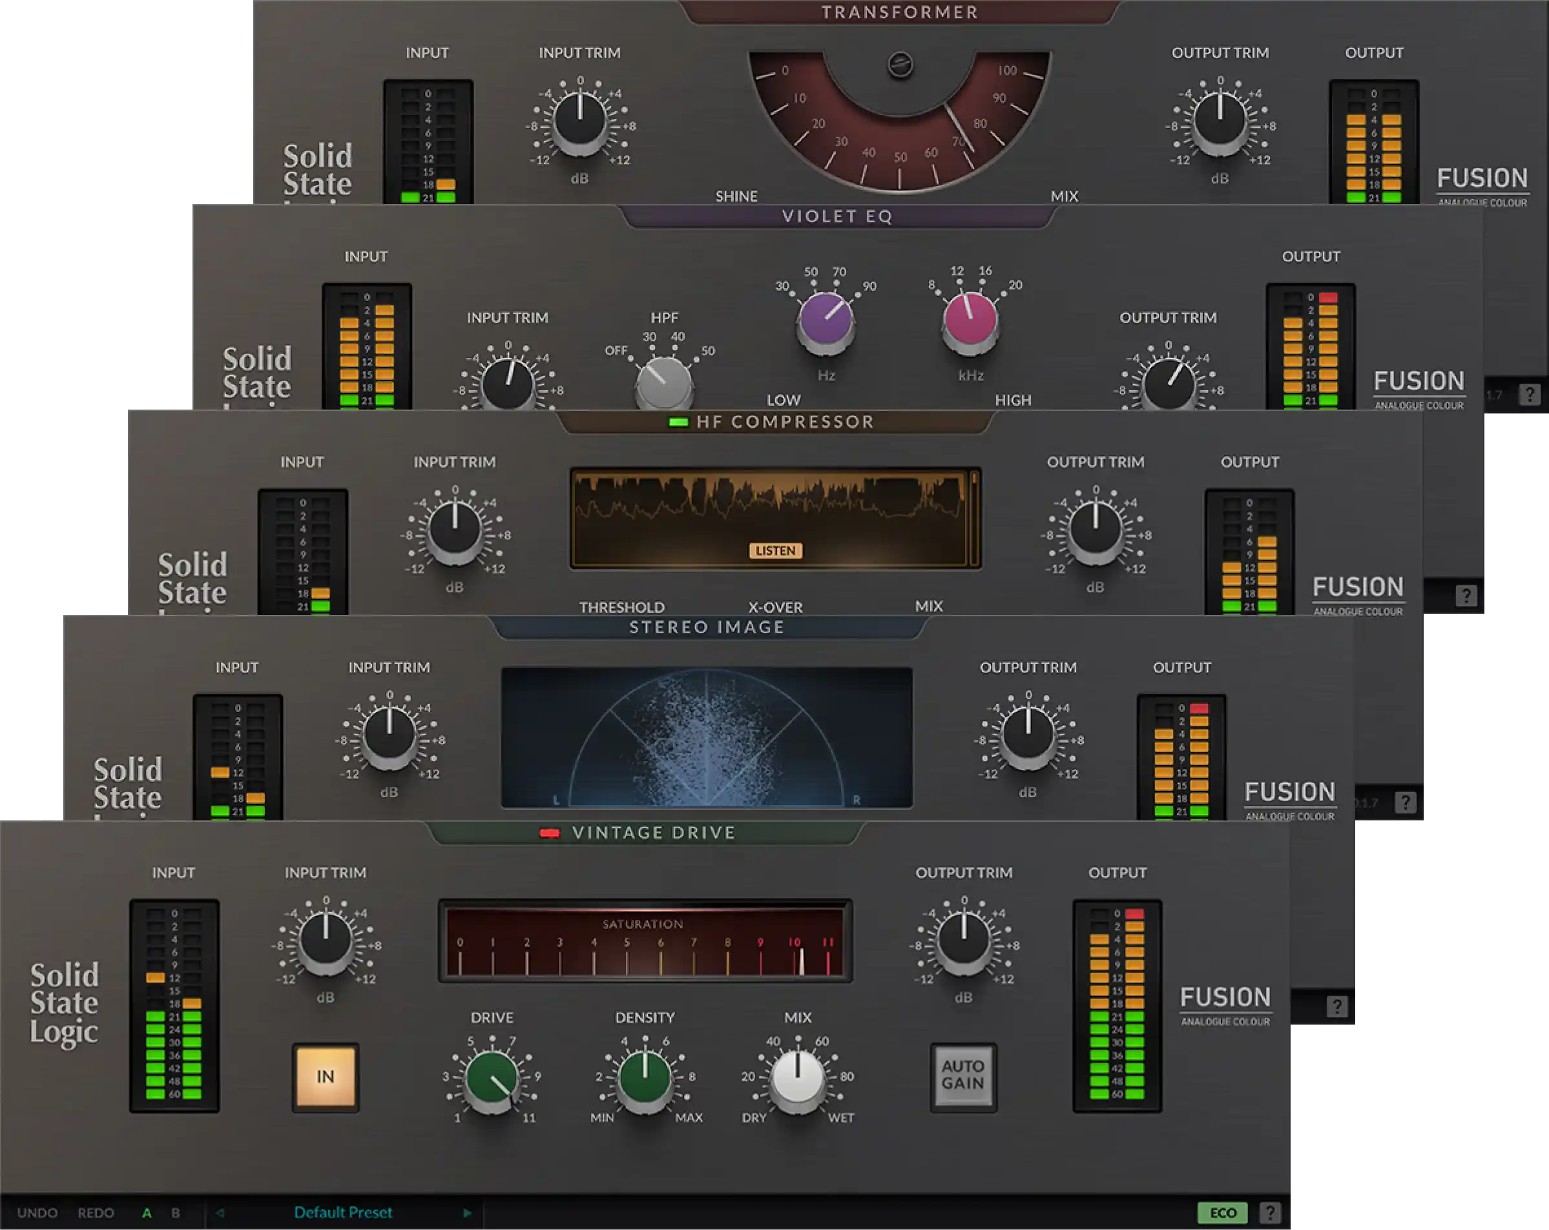Click the "VIOLET EQ" title text

coord(838,216)
